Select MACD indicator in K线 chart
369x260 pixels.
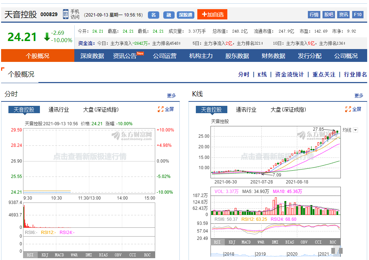(246, 242)
